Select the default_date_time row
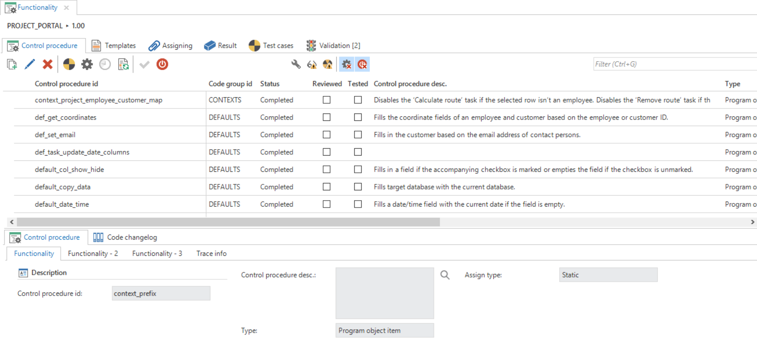 coord(62,204)
